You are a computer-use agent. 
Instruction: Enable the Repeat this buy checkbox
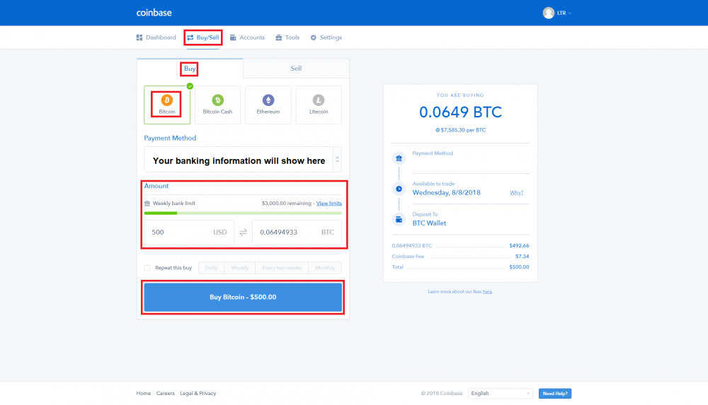[x=147, y=268]
